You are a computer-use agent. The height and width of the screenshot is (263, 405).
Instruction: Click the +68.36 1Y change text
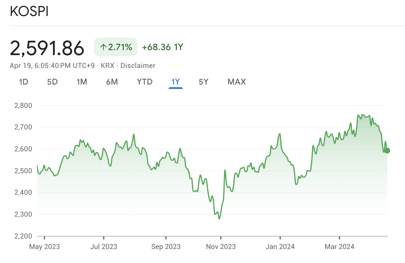[163, 47]
